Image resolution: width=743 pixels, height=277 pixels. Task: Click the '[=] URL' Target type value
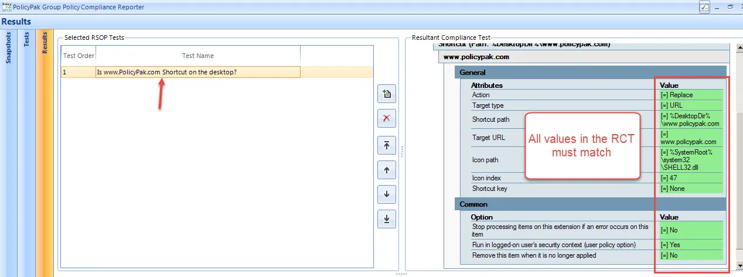(x=691, y=105)
